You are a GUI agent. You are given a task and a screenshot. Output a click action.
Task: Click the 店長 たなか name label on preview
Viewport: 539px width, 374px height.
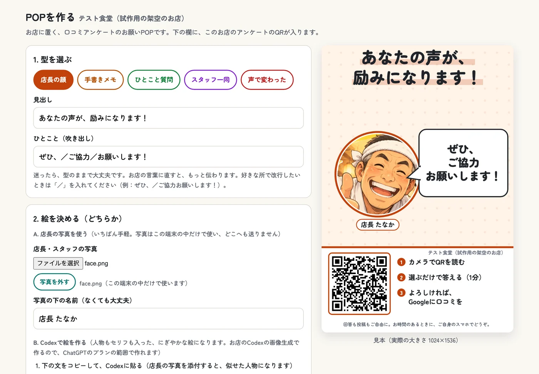(378, 224)
